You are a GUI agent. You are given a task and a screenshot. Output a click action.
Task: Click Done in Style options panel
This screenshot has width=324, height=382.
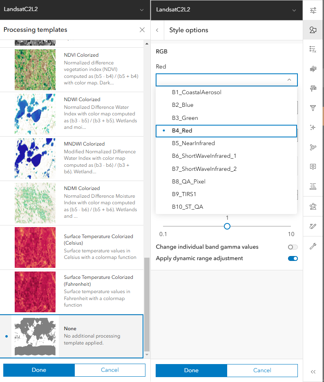coord(191,371)
